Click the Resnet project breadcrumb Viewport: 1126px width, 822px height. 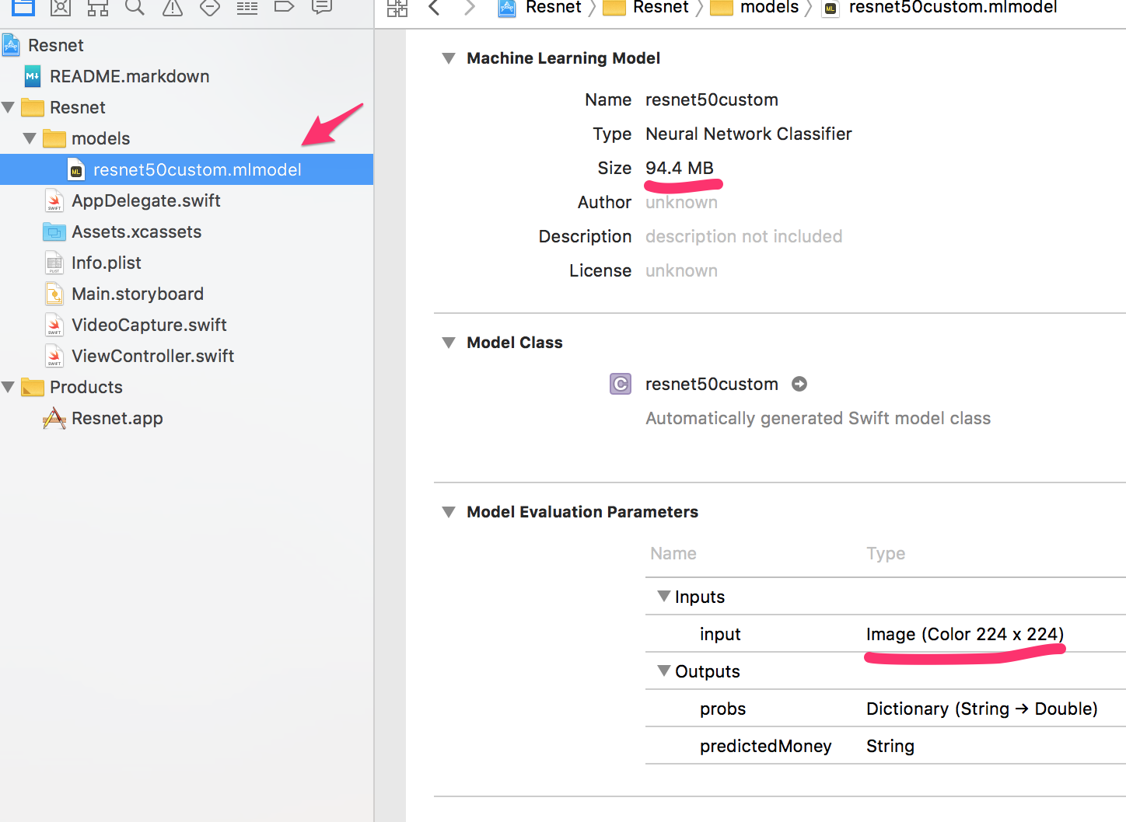(x=553, y=8)
